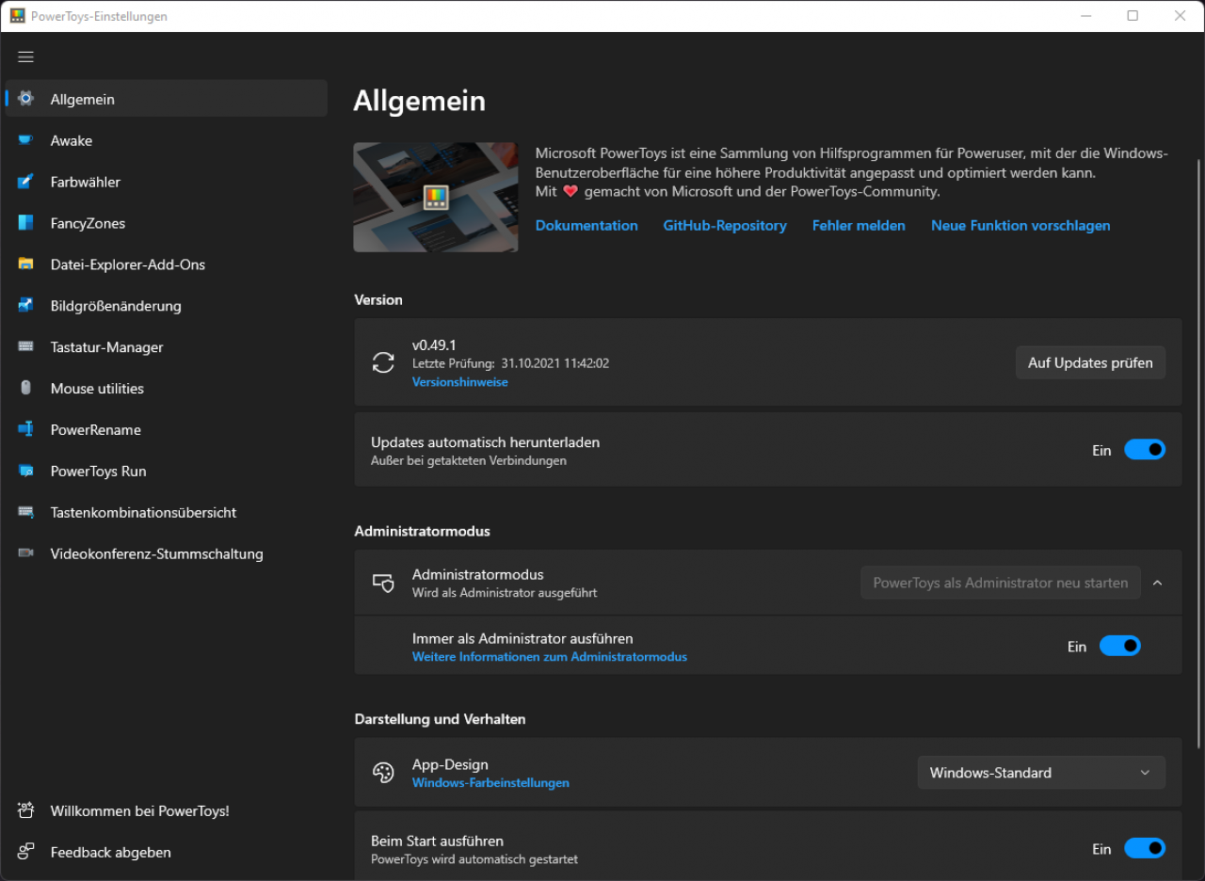1205x881 pixels.
Task: Click the hamburger menu icon
Action: coord(25,56)
